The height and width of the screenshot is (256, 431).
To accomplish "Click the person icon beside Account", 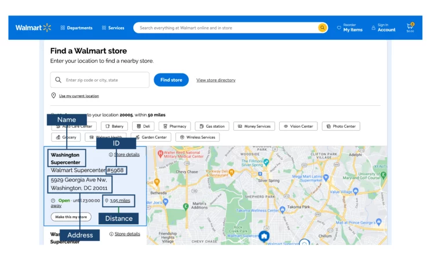I will [373, 28].
